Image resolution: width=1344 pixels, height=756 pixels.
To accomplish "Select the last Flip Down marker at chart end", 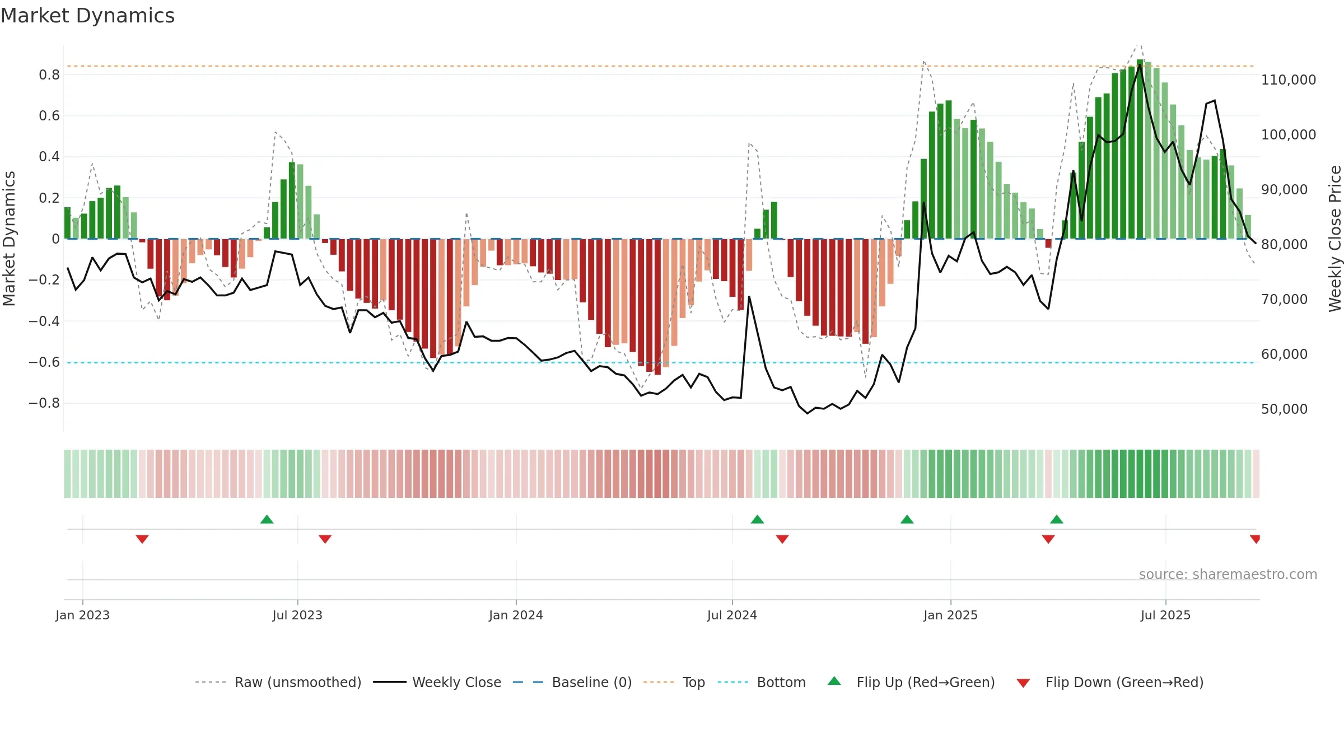I will (1255, 539).
